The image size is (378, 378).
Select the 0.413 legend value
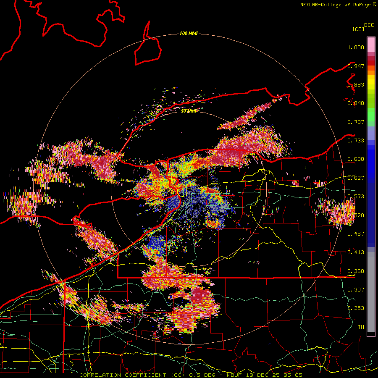tap(356, 252)
